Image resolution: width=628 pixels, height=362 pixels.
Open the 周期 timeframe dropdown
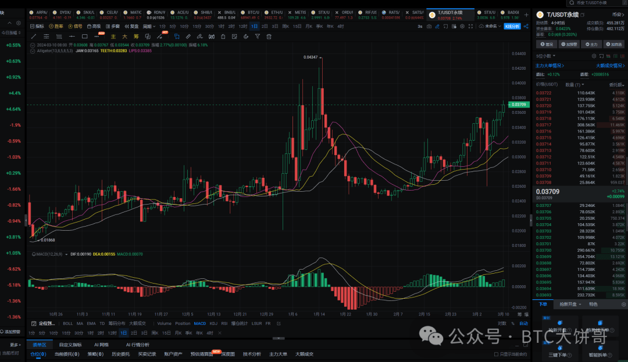tap(149, 27)
